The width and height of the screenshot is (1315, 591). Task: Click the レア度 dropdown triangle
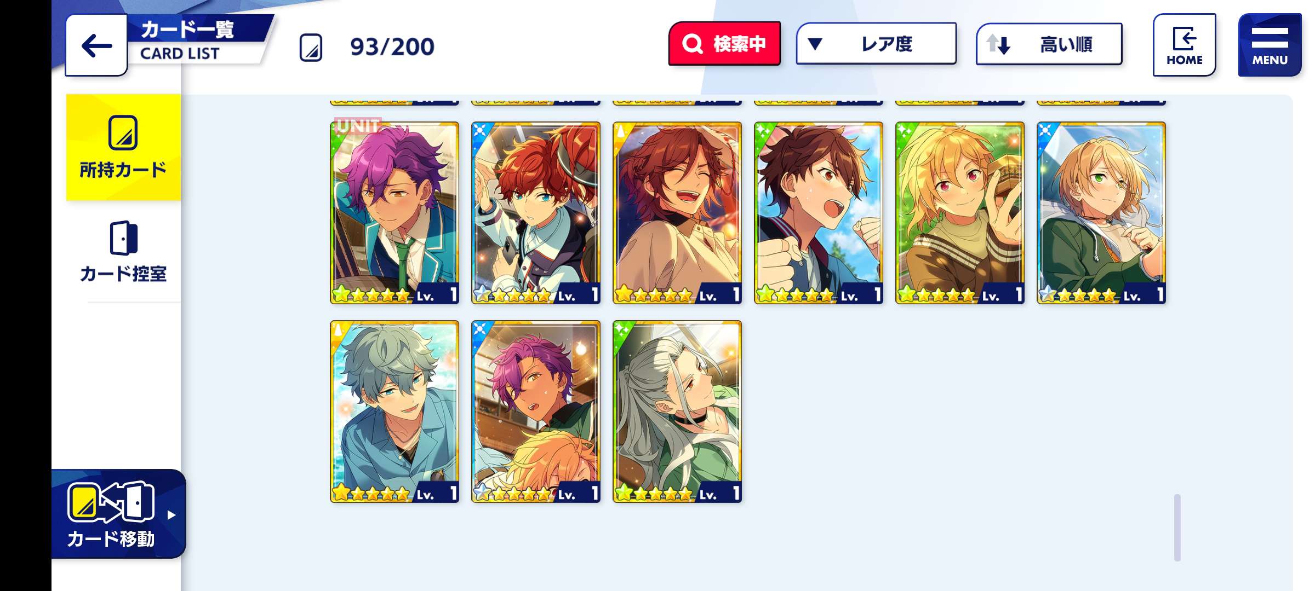(x=815, y=44)
